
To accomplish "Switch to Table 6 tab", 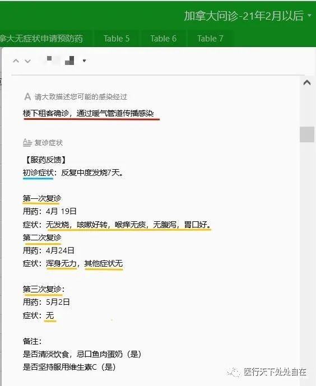I will coord(163,39).
